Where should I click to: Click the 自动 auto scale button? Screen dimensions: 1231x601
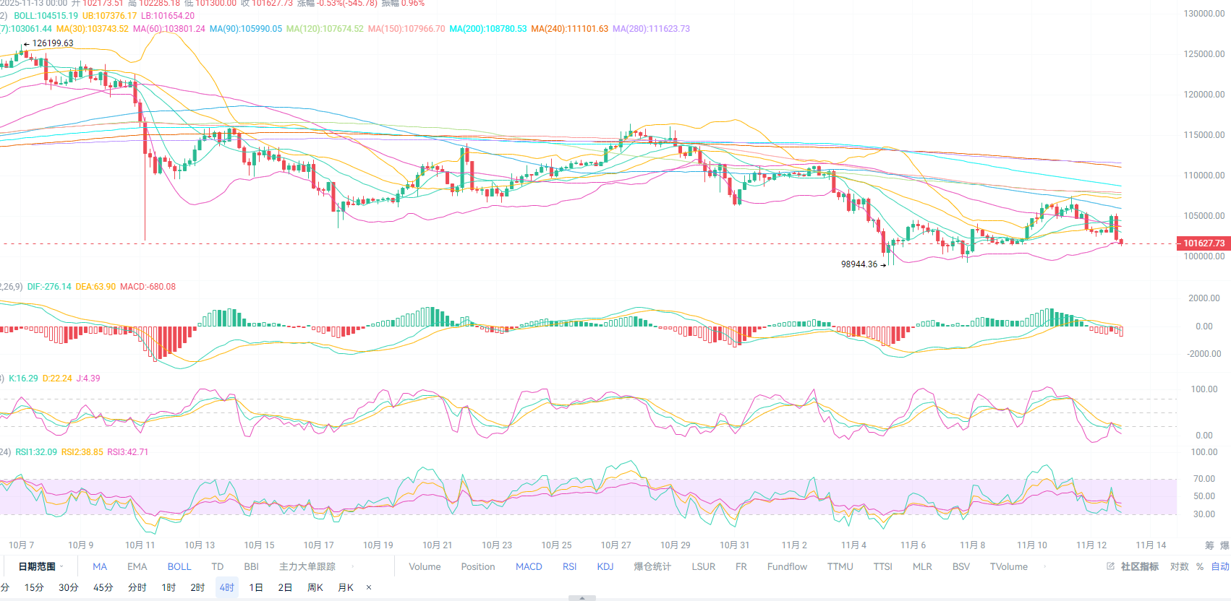tap(1220, 566)
